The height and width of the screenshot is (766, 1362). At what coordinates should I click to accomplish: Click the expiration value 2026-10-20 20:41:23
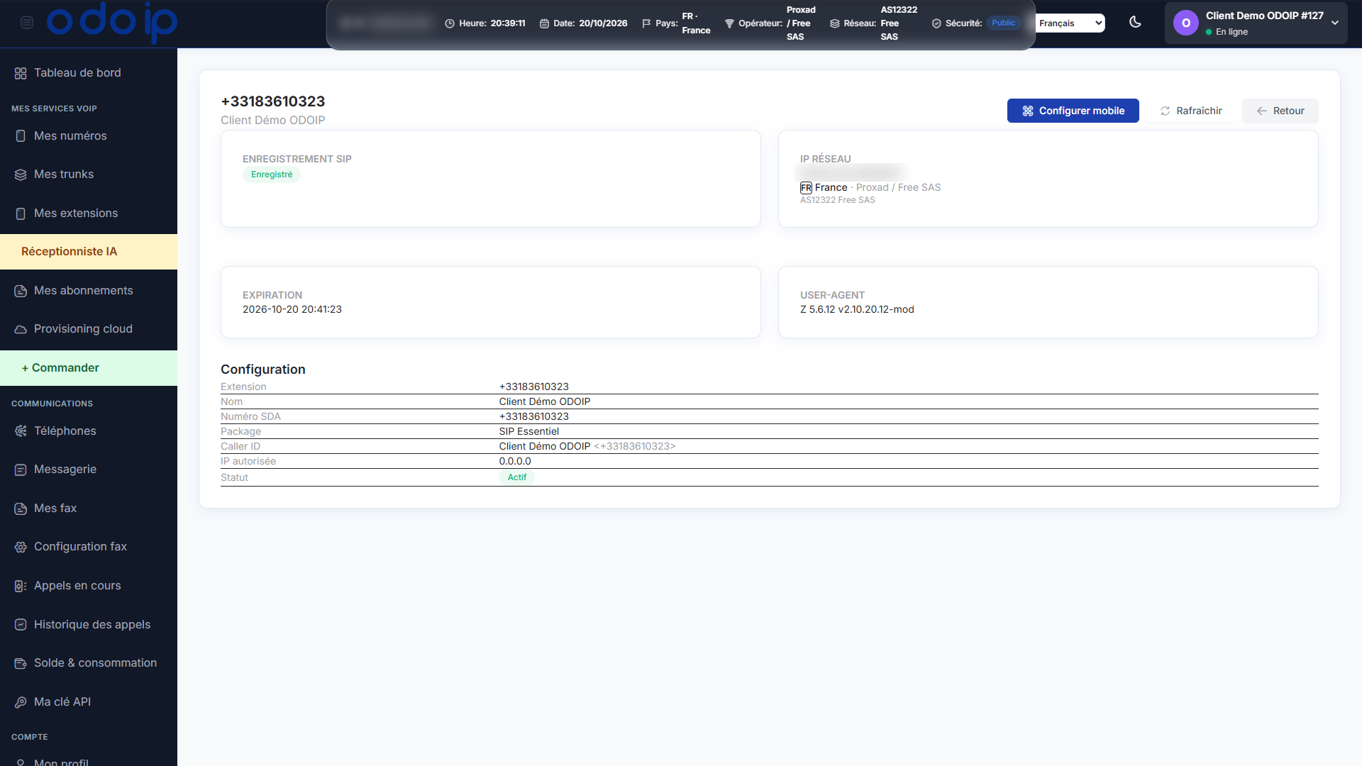[292, 309]
